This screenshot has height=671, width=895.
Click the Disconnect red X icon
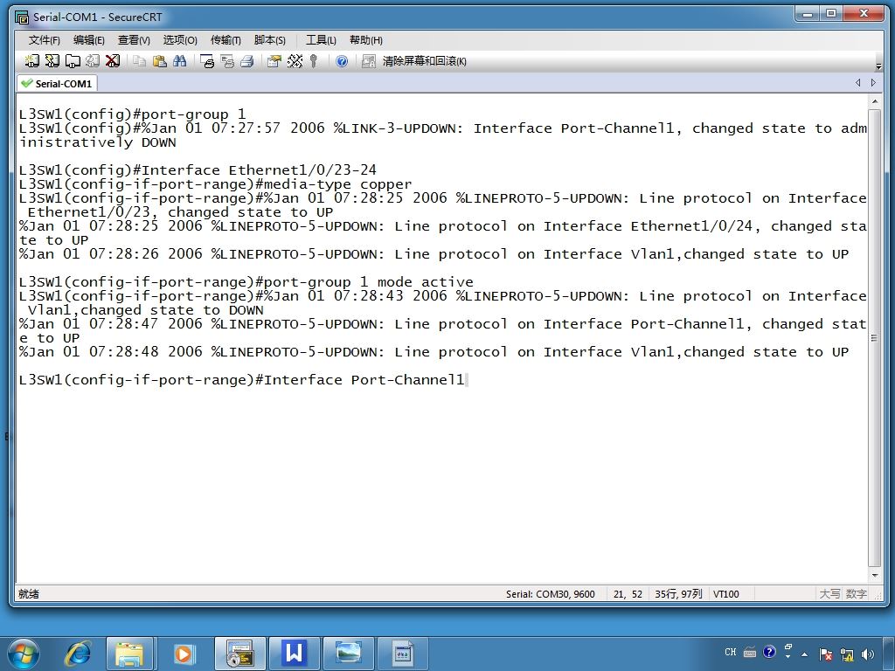113,61
